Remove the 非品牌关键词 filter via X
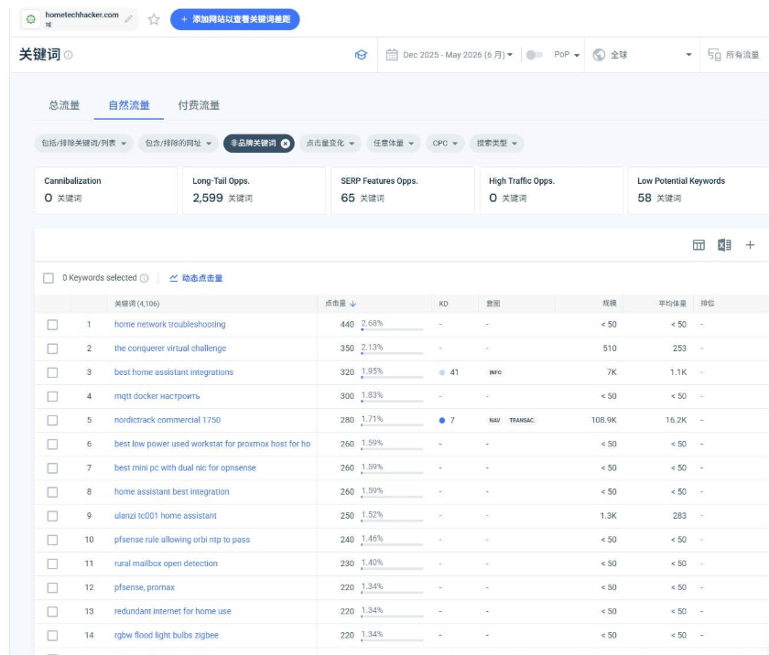The image size is (769, 655). click(286, 144)
